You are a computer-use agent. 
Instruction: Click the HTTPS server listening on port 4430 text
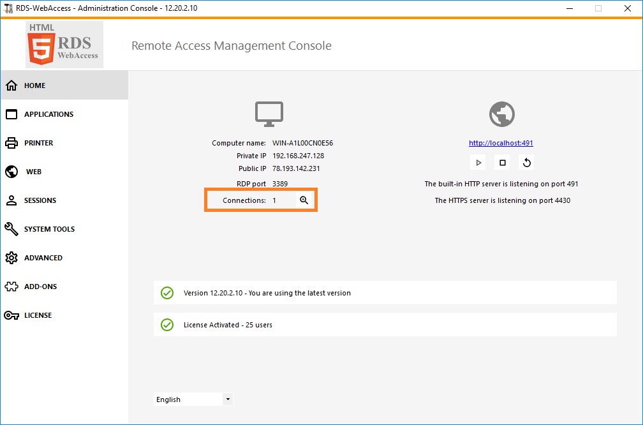pyautogui.click(x=503, y=200)
